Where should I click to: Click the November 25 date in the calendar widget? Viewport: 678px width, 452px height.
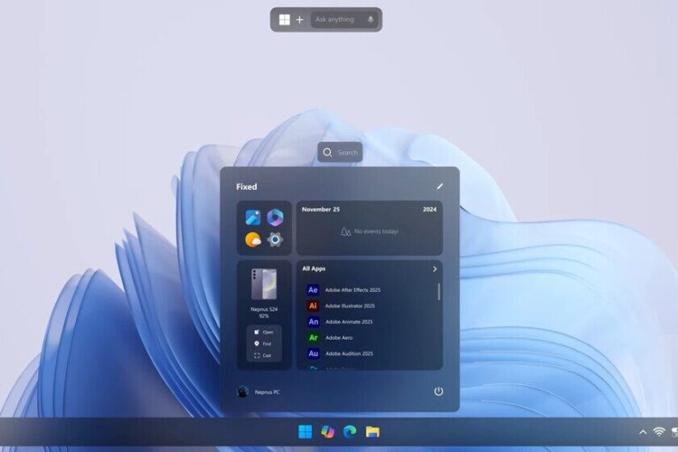coord(320,209)
